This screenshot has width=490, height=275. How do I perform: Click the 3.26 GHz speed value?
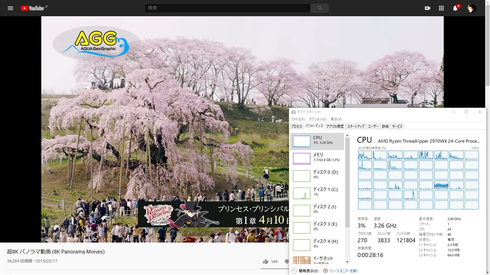point(385,226)
